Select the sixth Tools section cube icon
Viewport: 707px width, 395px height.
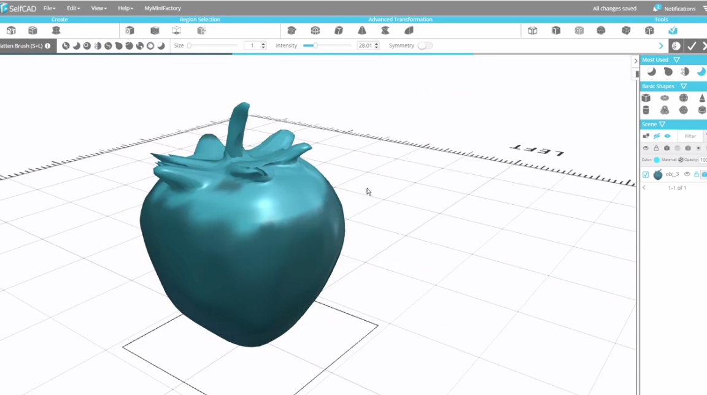pos(649,31)
